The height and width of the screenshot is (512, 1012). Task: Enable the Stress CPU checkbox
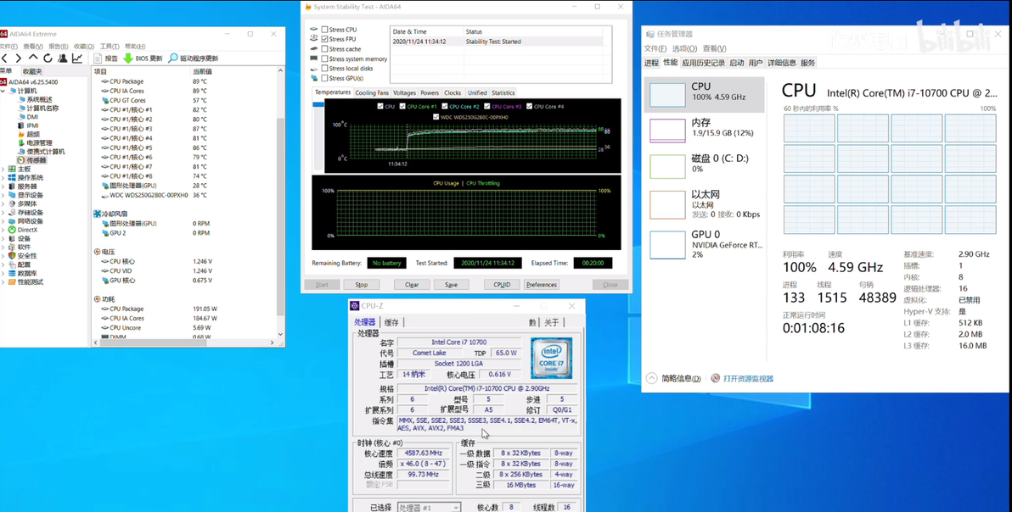pos(324,30)
